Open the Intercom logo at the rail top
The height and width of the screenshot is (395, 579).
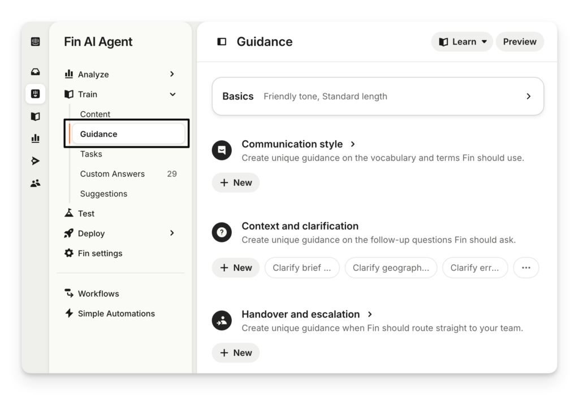pyautogui.click(x=36, y=41)
